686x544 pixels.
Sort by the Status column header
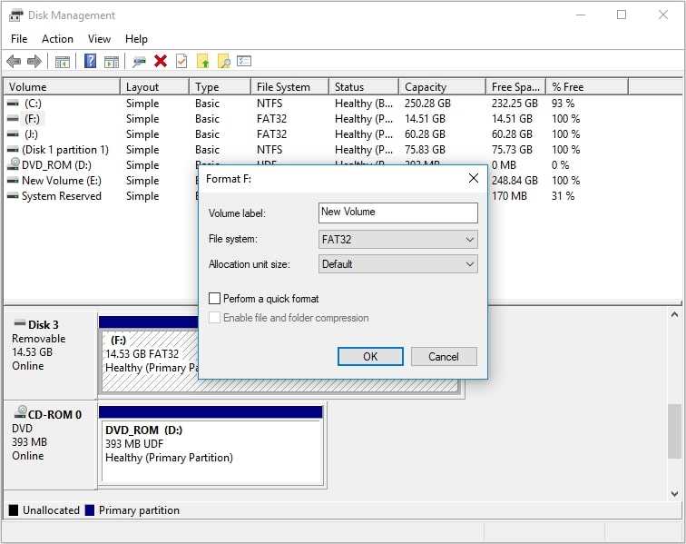pyautogui.click(x=364, y=86)
